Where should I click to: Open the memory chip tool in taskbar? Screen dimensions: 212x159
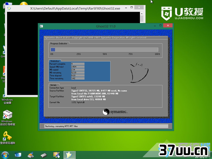44,155
